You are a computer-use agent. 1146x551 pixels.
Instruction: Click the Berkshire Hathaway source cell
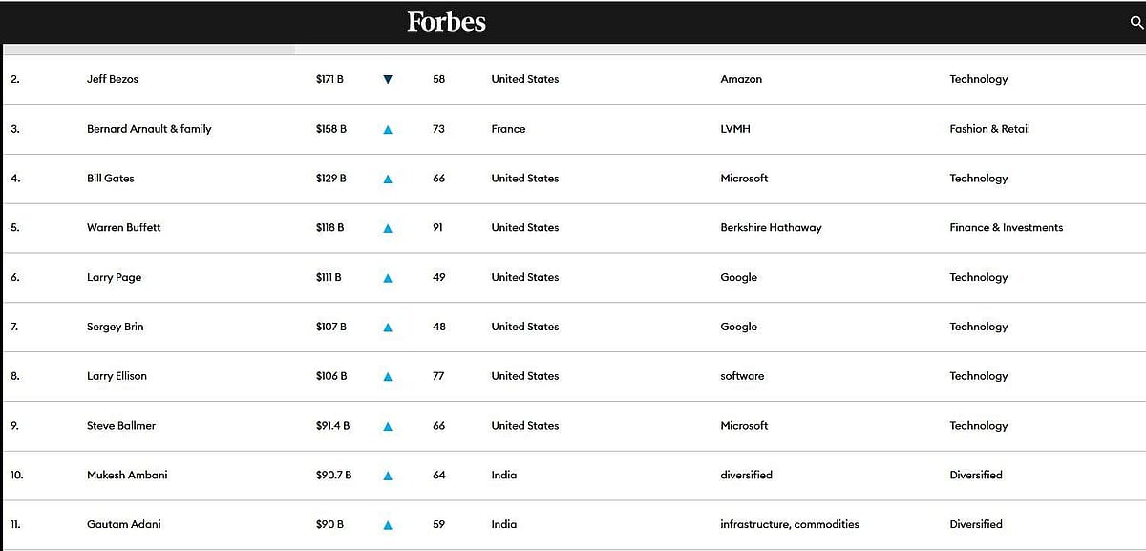[x=771, y=227]
